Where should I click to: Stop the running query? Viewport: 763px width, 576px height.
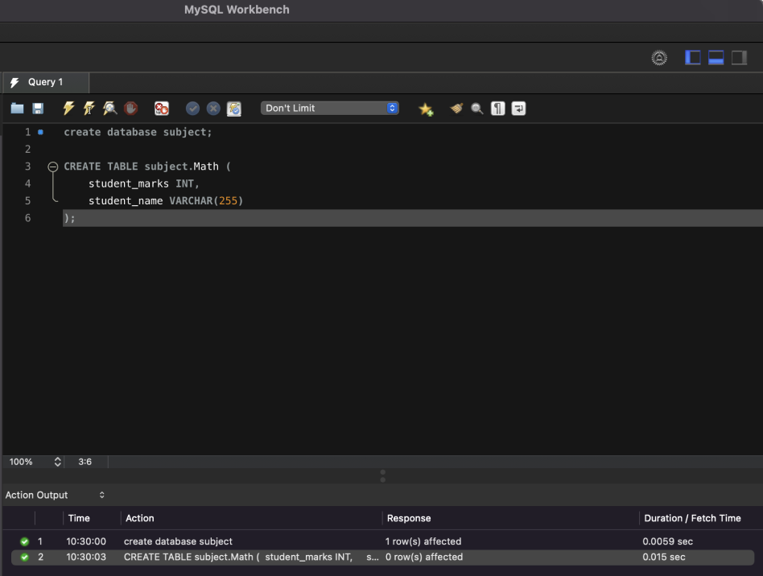point(130,108)
